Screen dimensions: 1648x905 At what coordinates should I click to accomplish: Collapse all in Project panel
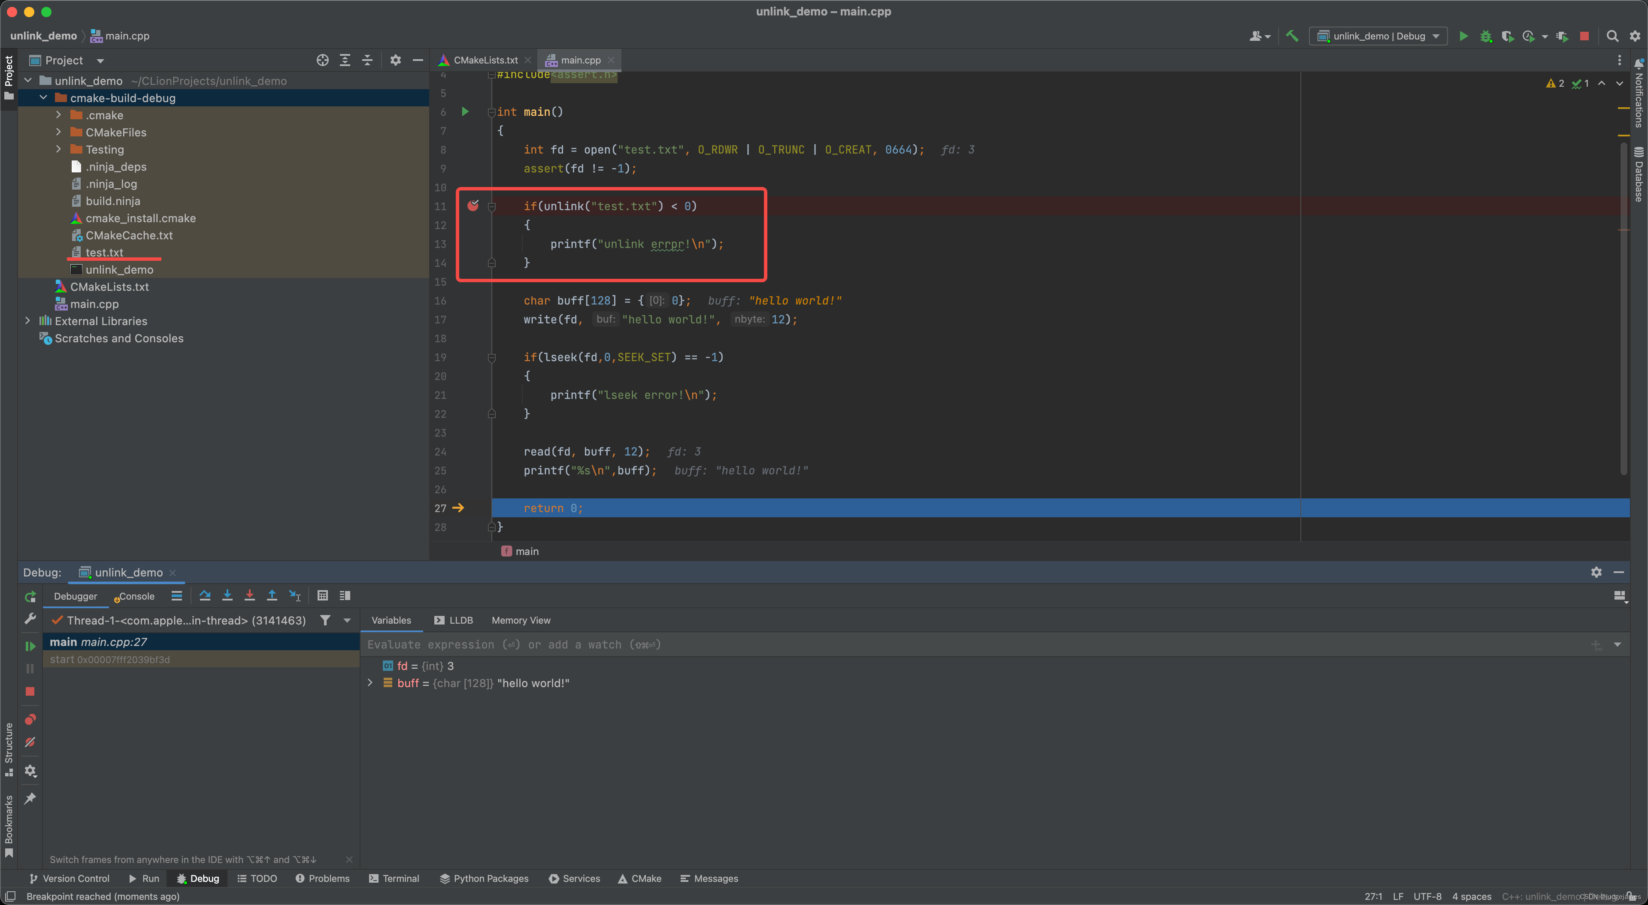click(367, 60)
